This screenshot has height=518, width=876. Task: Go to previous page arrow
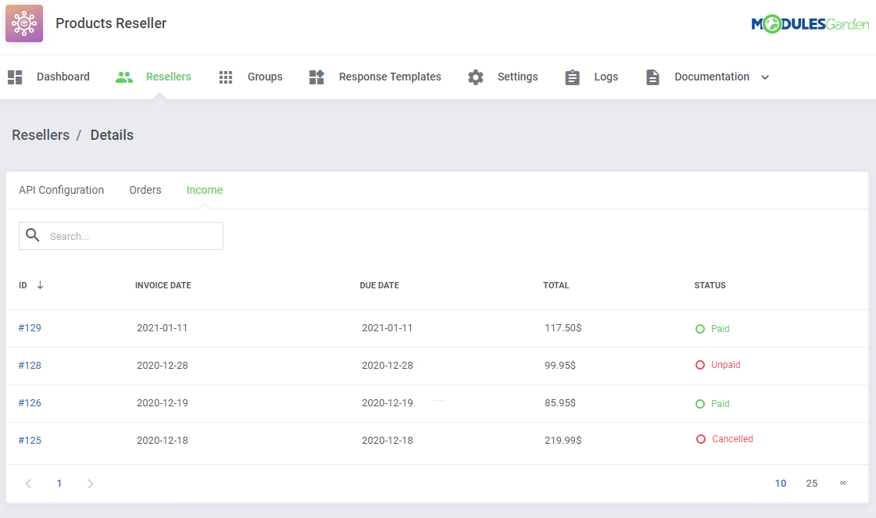[x=28, y=484]
